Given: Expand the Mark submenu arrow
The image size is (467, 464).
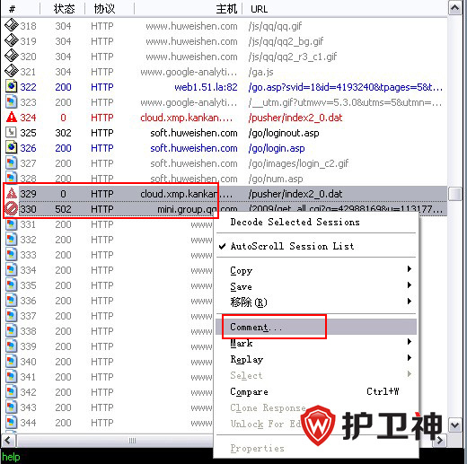Looking at the screenshot, I should tap(410, 342).
